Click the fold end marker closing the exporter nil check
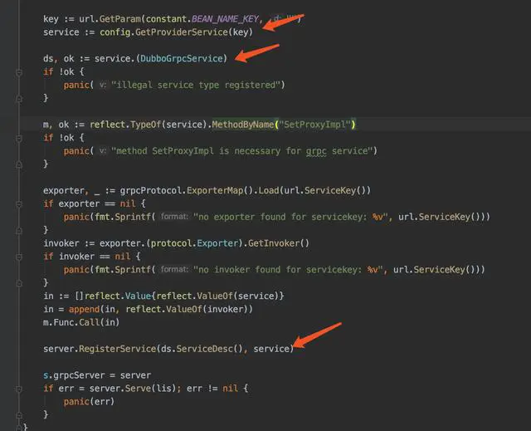 click(19, 230)
